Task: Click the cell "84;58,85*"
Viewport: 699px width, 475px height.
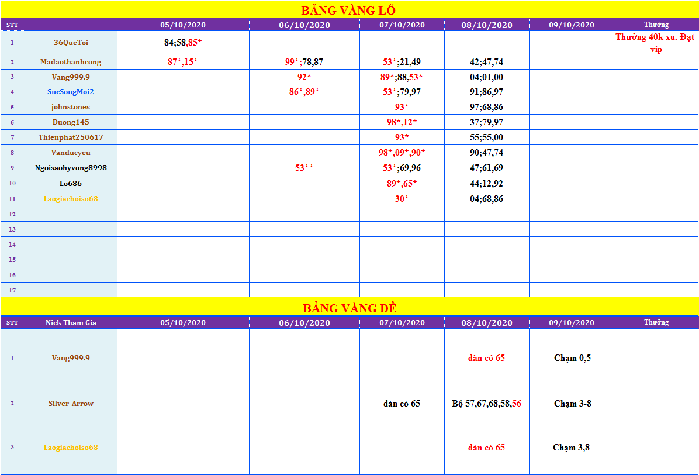Action: point(183,43)
